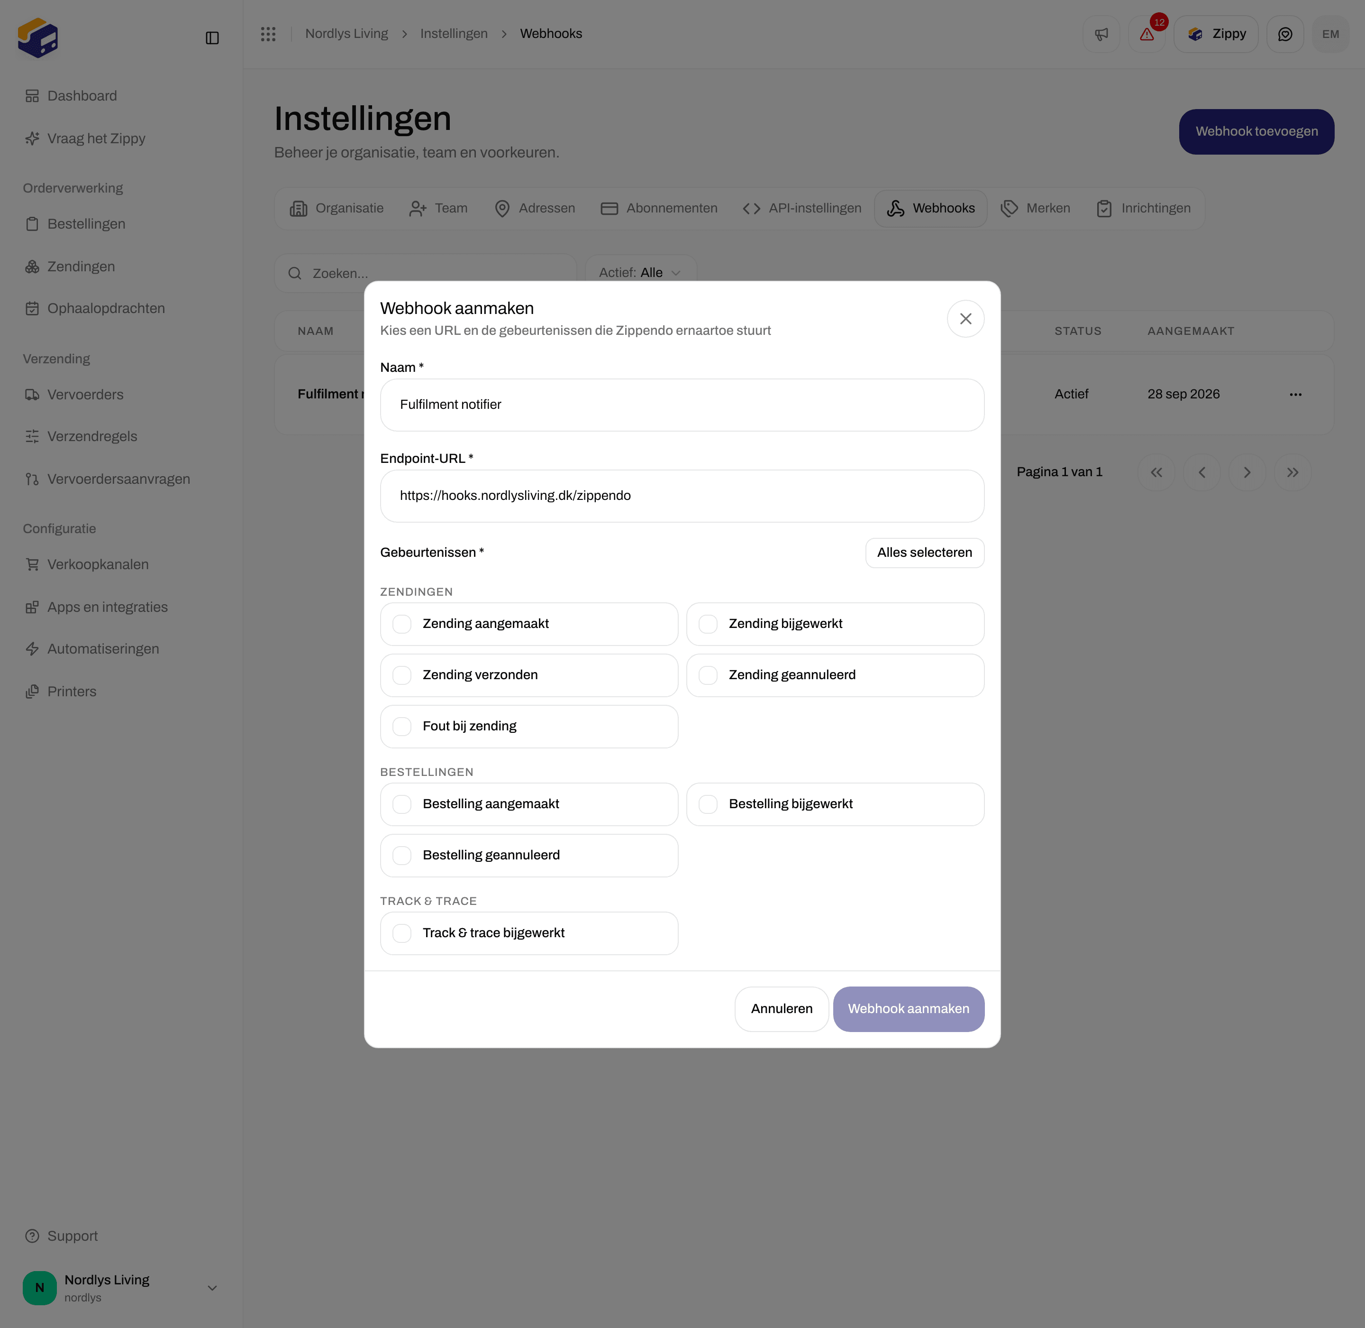Open the alerts icon with badge 12
The width and height of the screenshot is (1365, 1328).
tap(1147, 34)
